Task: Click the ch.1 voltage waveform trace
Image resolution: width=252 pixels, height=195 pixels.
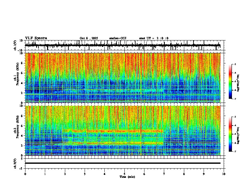Action: coord(122,45)
